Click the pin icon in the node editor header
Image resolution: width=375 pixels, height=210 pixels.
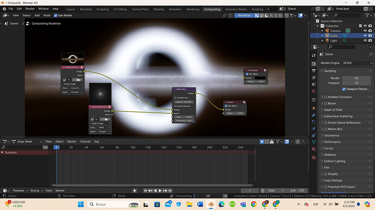[224, 16]
